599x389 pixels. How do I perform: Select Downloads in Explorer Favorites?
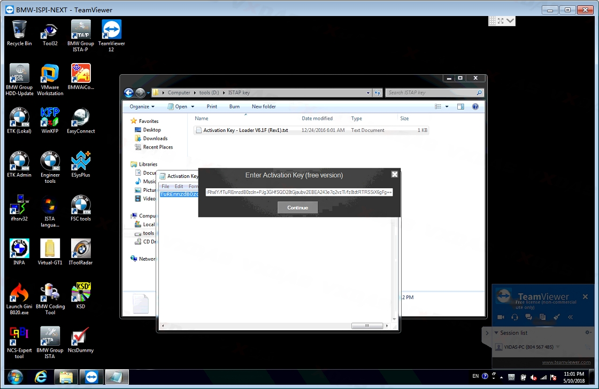tap(155, 138)
